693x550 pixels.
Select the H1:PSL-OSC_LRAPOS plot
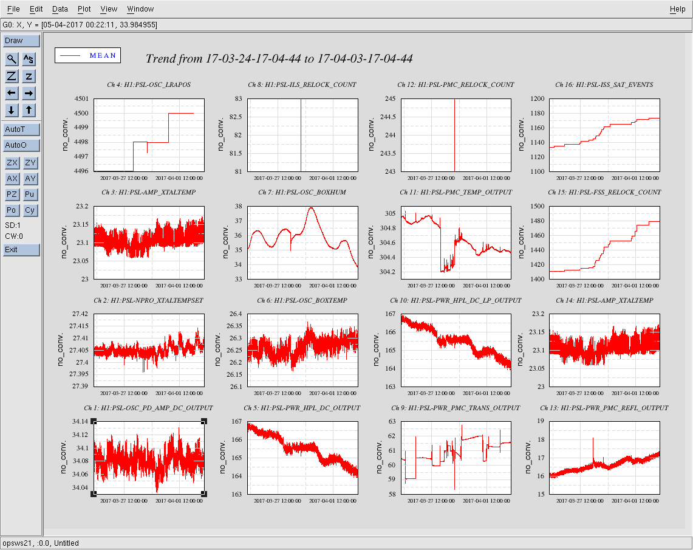pos(149,135)
